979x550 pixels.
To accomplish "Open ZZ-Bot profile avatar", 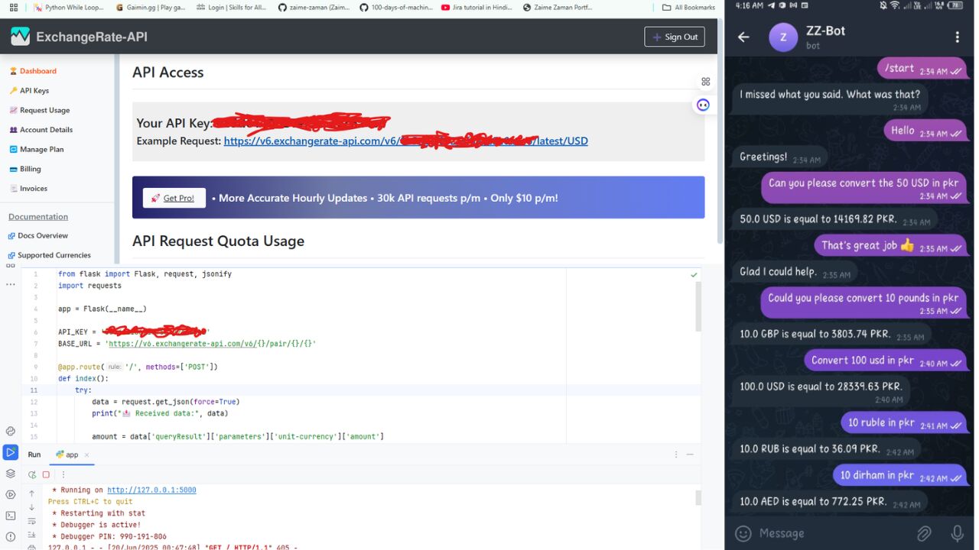I will click(782, 37).
